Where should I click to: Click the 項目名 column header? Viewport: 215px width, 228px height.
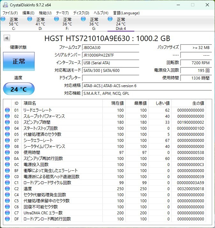62,103
